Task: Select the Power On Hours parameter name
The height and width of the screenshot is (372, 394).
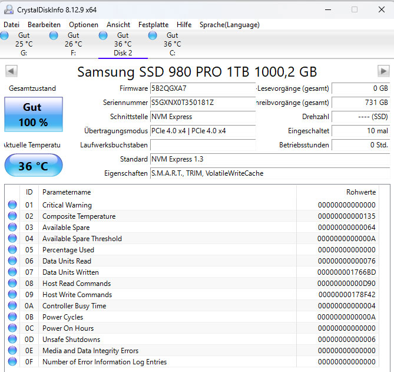Action: tap(68, 328)
